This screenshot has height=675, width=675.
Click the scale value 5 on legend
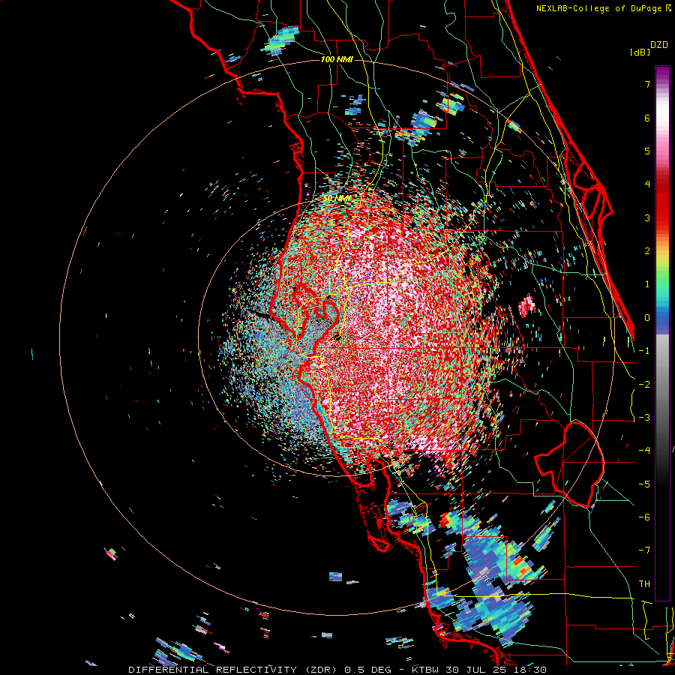647,151
